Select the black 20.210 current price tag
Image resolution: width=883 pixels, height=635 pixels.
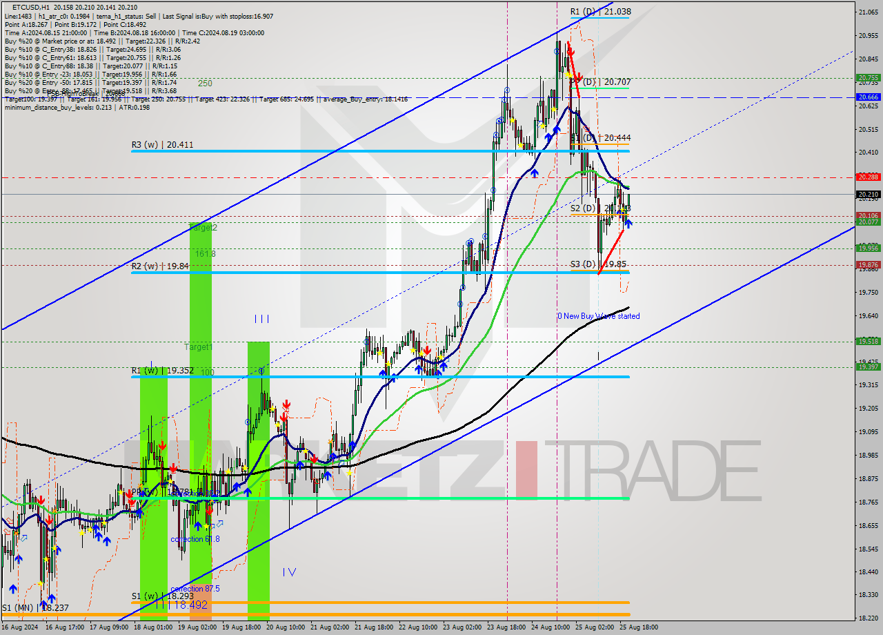pos(867,195)
